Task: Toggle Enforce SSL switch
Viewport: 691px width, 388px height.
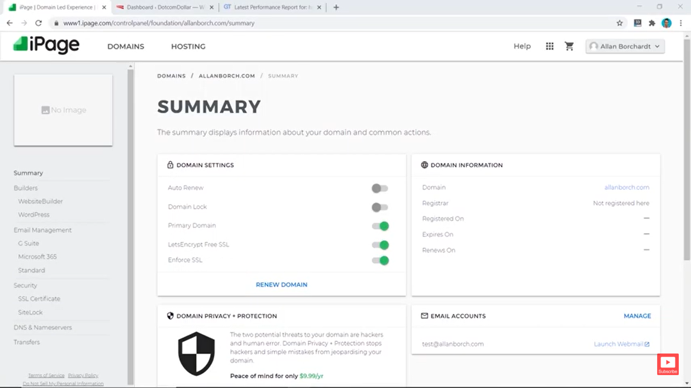Action: pos(380,260)
